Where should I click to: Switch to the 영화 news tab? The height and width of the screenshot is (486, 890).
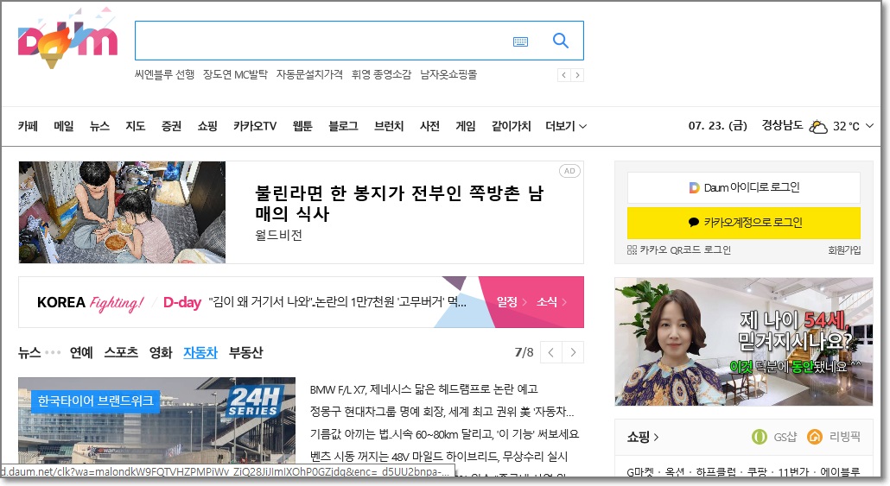coord(161,353)
